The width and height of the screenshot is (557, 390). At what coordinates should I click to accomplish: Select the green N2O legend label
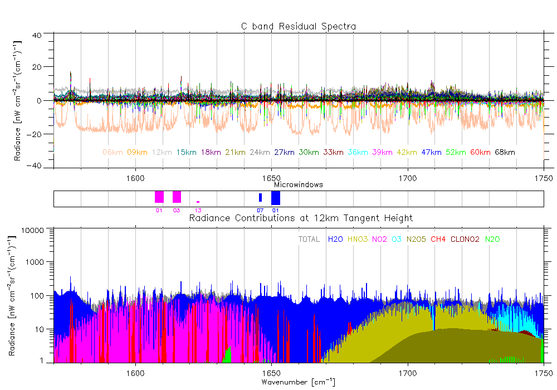pos(493,239)
